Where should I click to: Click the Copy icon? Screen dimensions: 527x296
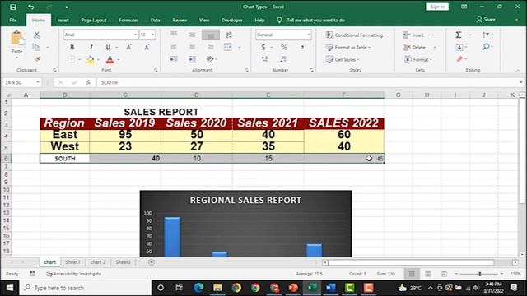click(x=36, y=47)
